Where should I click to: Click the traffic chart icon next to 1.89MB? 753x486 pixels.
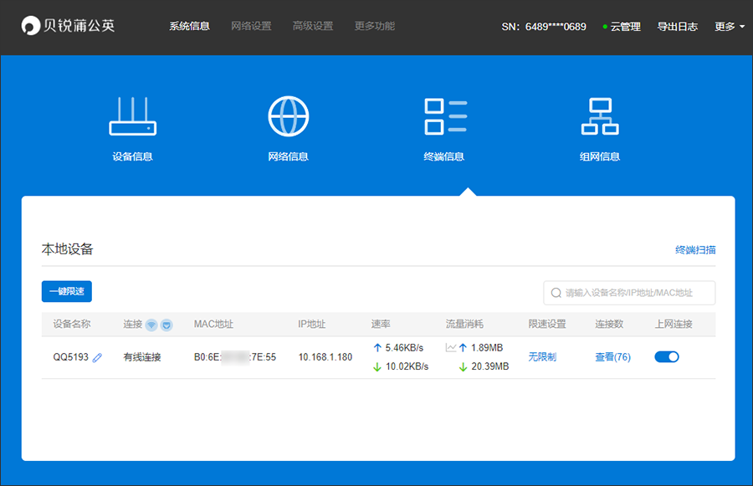(x=451, y=347)
